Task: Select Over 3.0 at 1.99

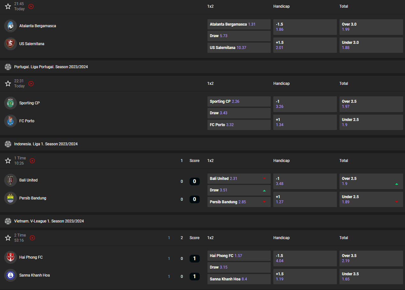Action: pyautogui.click(x=371, y=27)
